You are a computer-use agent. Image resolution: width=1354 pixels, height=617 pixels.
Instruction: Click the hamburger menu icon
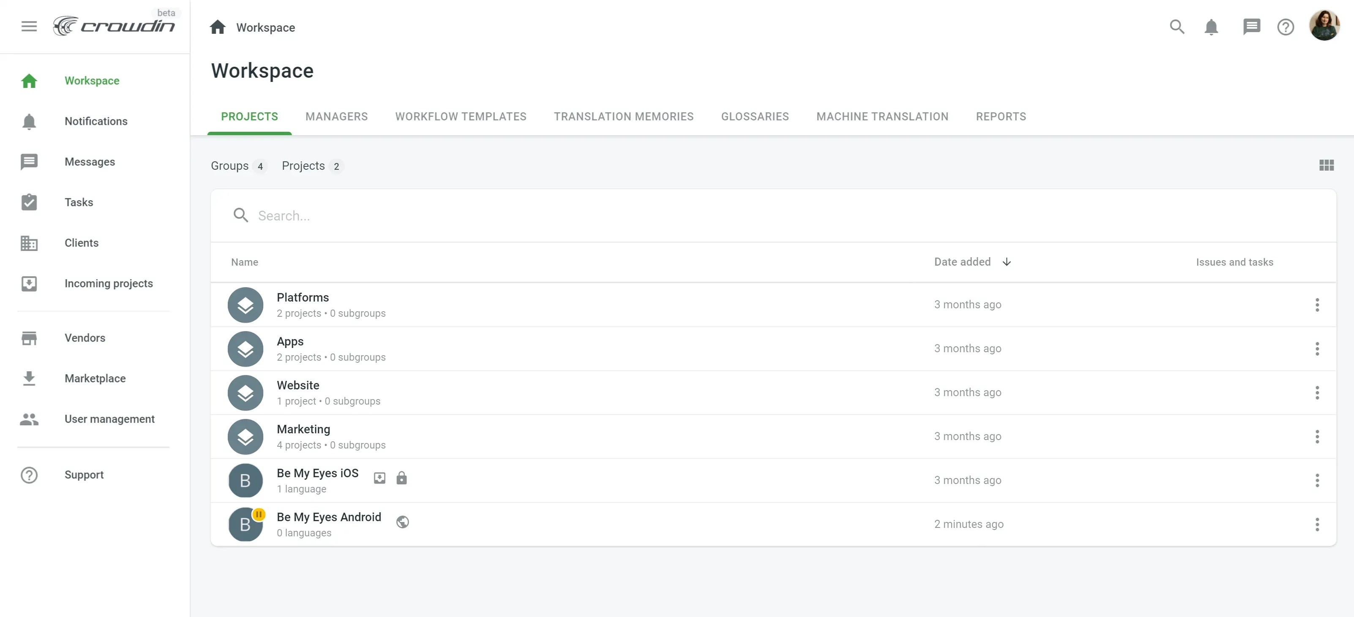tap(29, 26)
